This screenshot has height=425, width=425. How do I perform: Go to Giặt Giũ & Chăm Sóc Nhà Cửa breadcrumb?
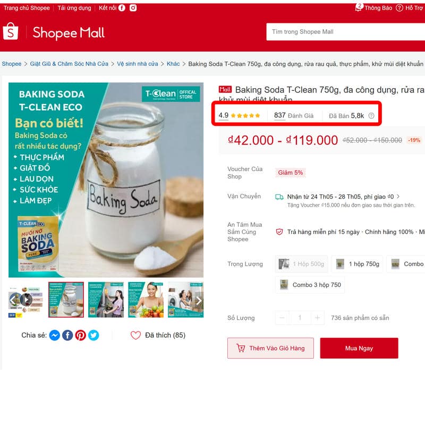[x=69, y=64]
